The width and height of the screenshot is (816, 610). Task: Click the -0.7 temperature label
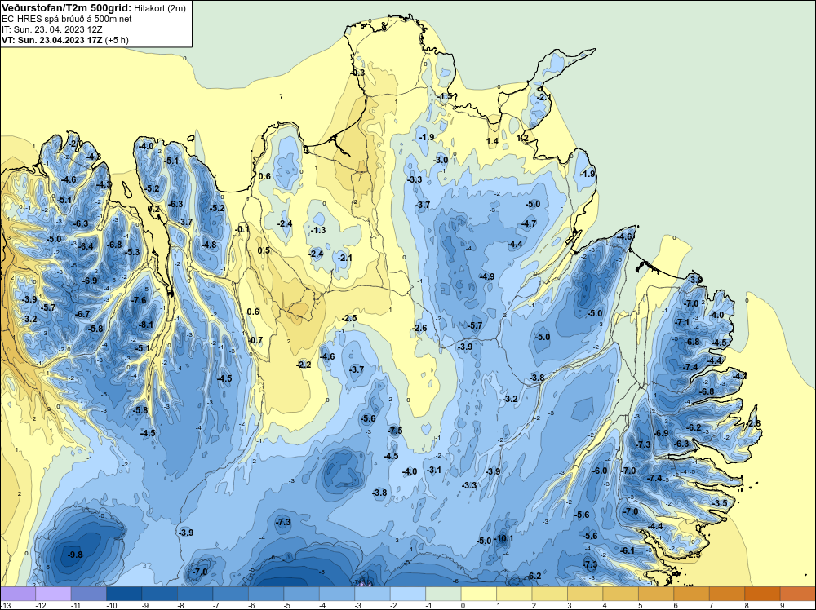click(256, 340)
